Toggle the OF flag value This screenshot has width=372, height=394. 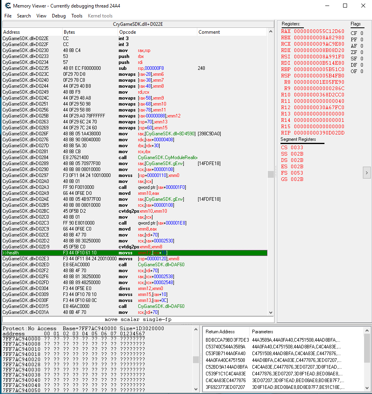362,71
